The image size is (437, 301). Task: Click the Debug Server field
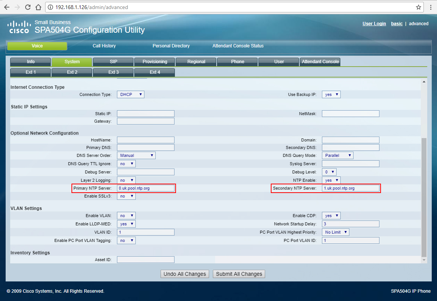click(146, 172)
